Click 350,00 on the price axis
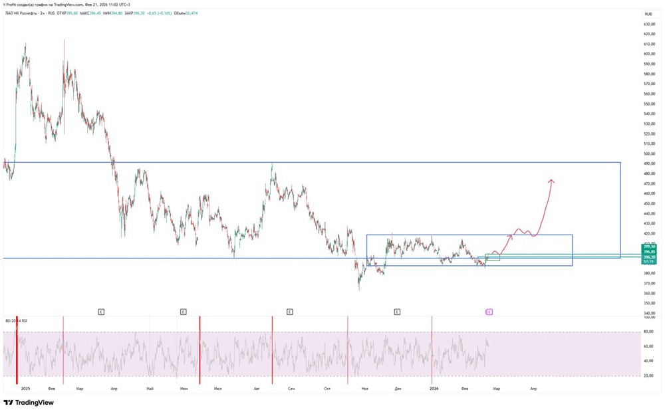This screenshot has height=412, width=665. 650,304
